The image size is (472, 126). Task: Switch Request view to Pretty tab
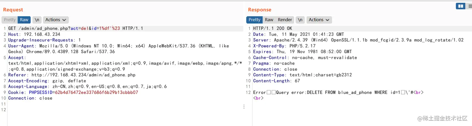(x=10, y=20)
